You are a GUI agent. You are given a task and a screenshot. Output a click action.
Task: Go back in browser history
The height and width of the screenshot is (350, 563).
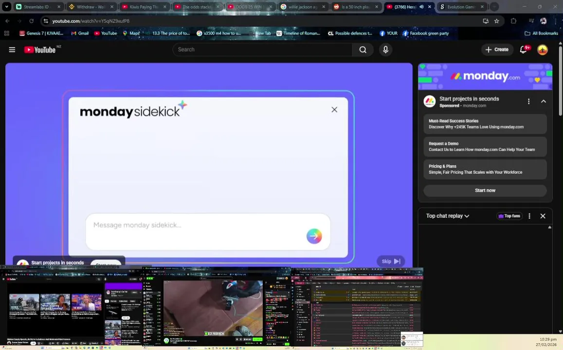pos(7,21)
